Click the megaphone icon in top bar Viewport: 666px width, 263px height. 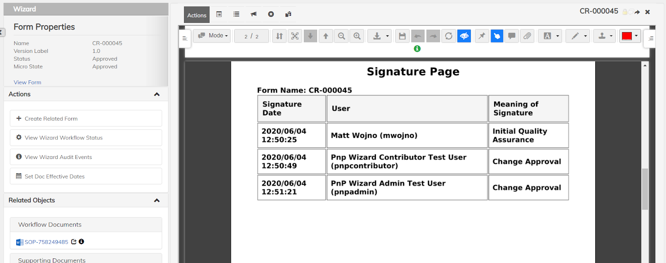(253, 14)
